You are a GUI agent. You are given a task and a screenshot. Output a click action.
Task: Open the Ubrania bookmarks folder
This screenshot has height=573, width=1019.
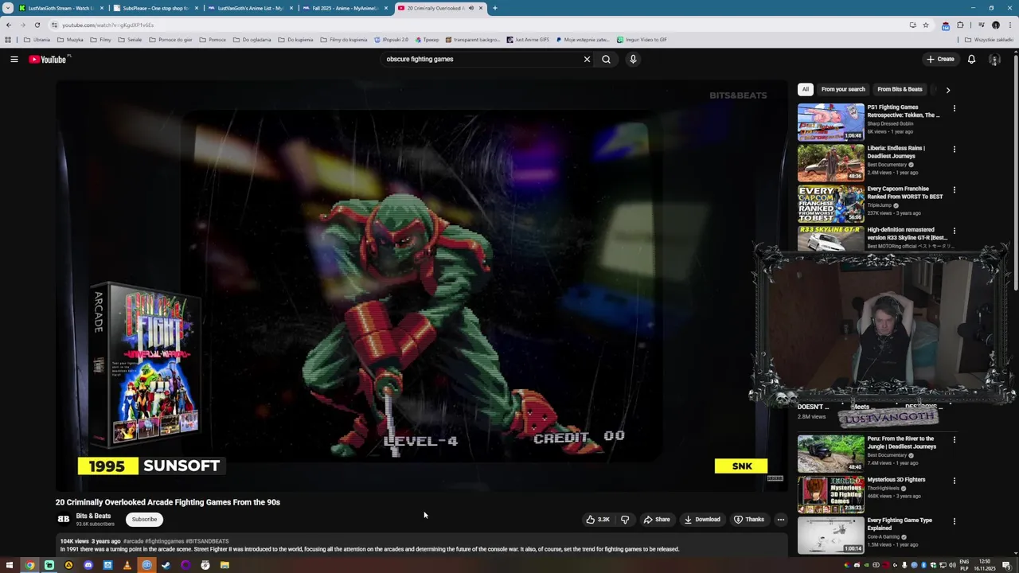(37, 40)
